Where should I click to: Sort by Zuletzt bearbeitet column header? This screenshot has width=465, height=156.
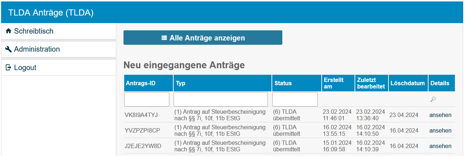(371, 83)
